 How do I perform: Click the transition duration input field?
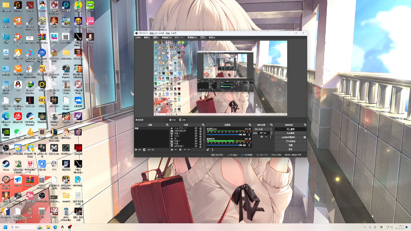pos(264,133)
